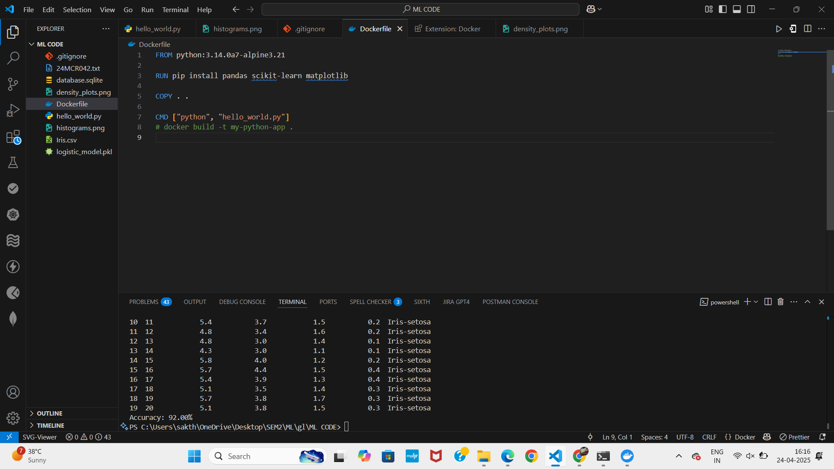Collapse the ML CODE folder

click(32, 44)
